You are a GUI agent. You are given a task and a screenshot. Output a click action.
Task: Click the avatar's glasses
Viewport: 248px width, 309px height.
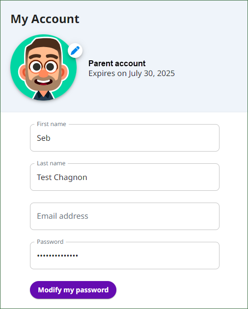click(44, 67)
